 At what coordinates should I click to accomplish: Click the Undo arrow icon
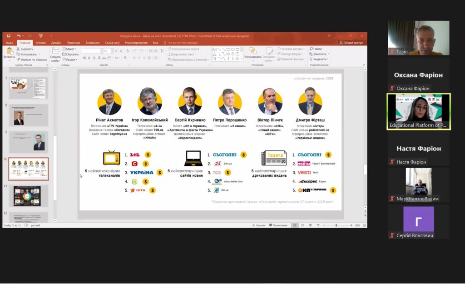pos(19,35)
